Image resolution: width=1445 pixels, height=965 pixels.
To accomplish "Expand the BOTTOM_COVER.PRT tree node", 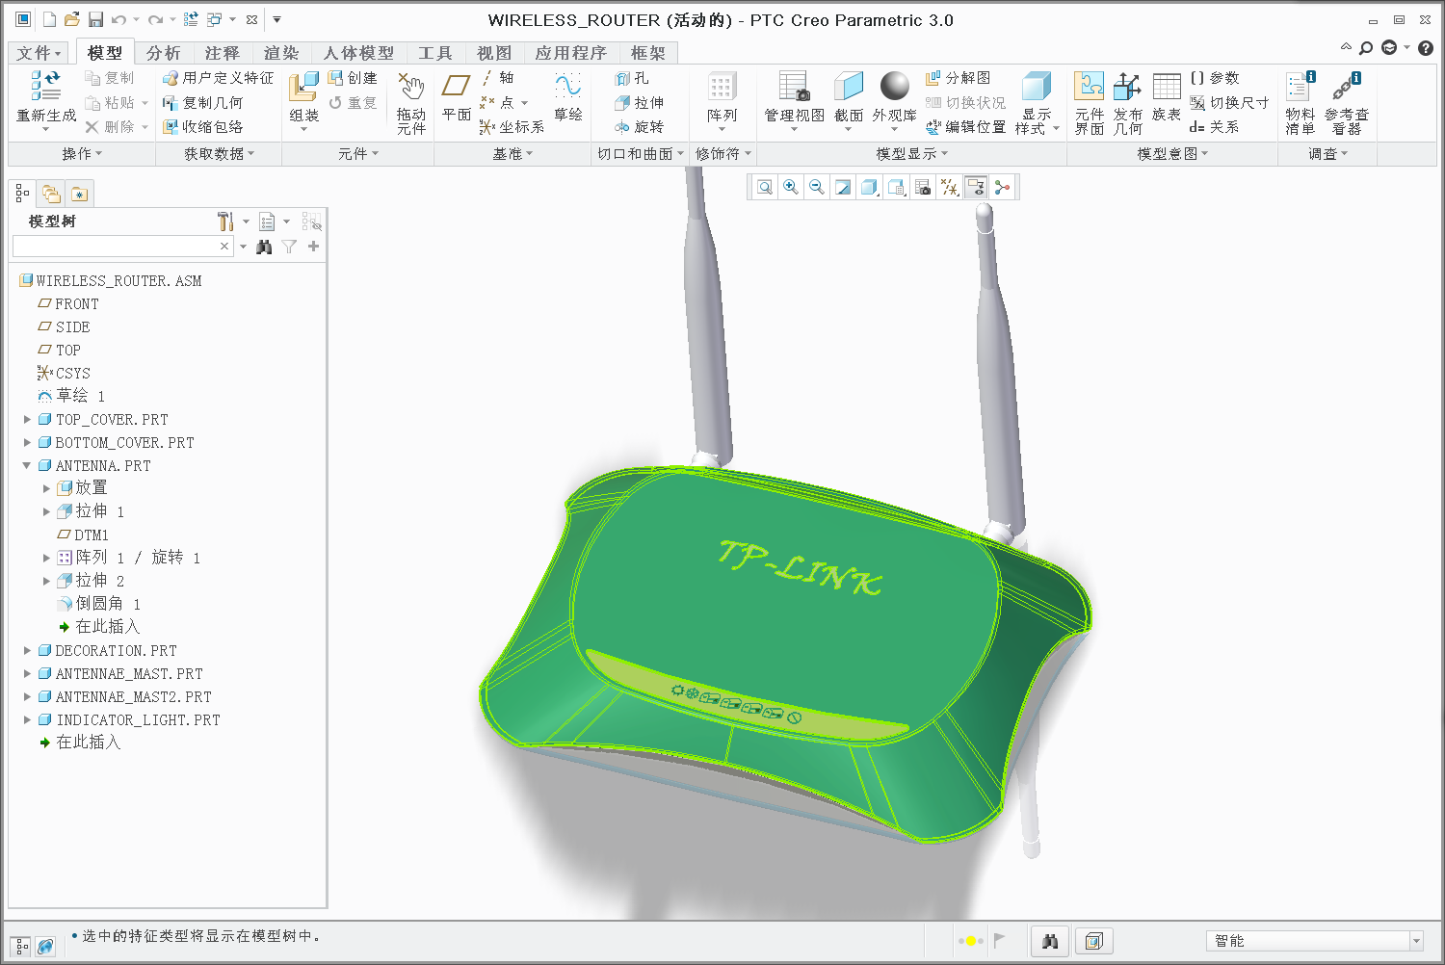I will pos(27,442).
